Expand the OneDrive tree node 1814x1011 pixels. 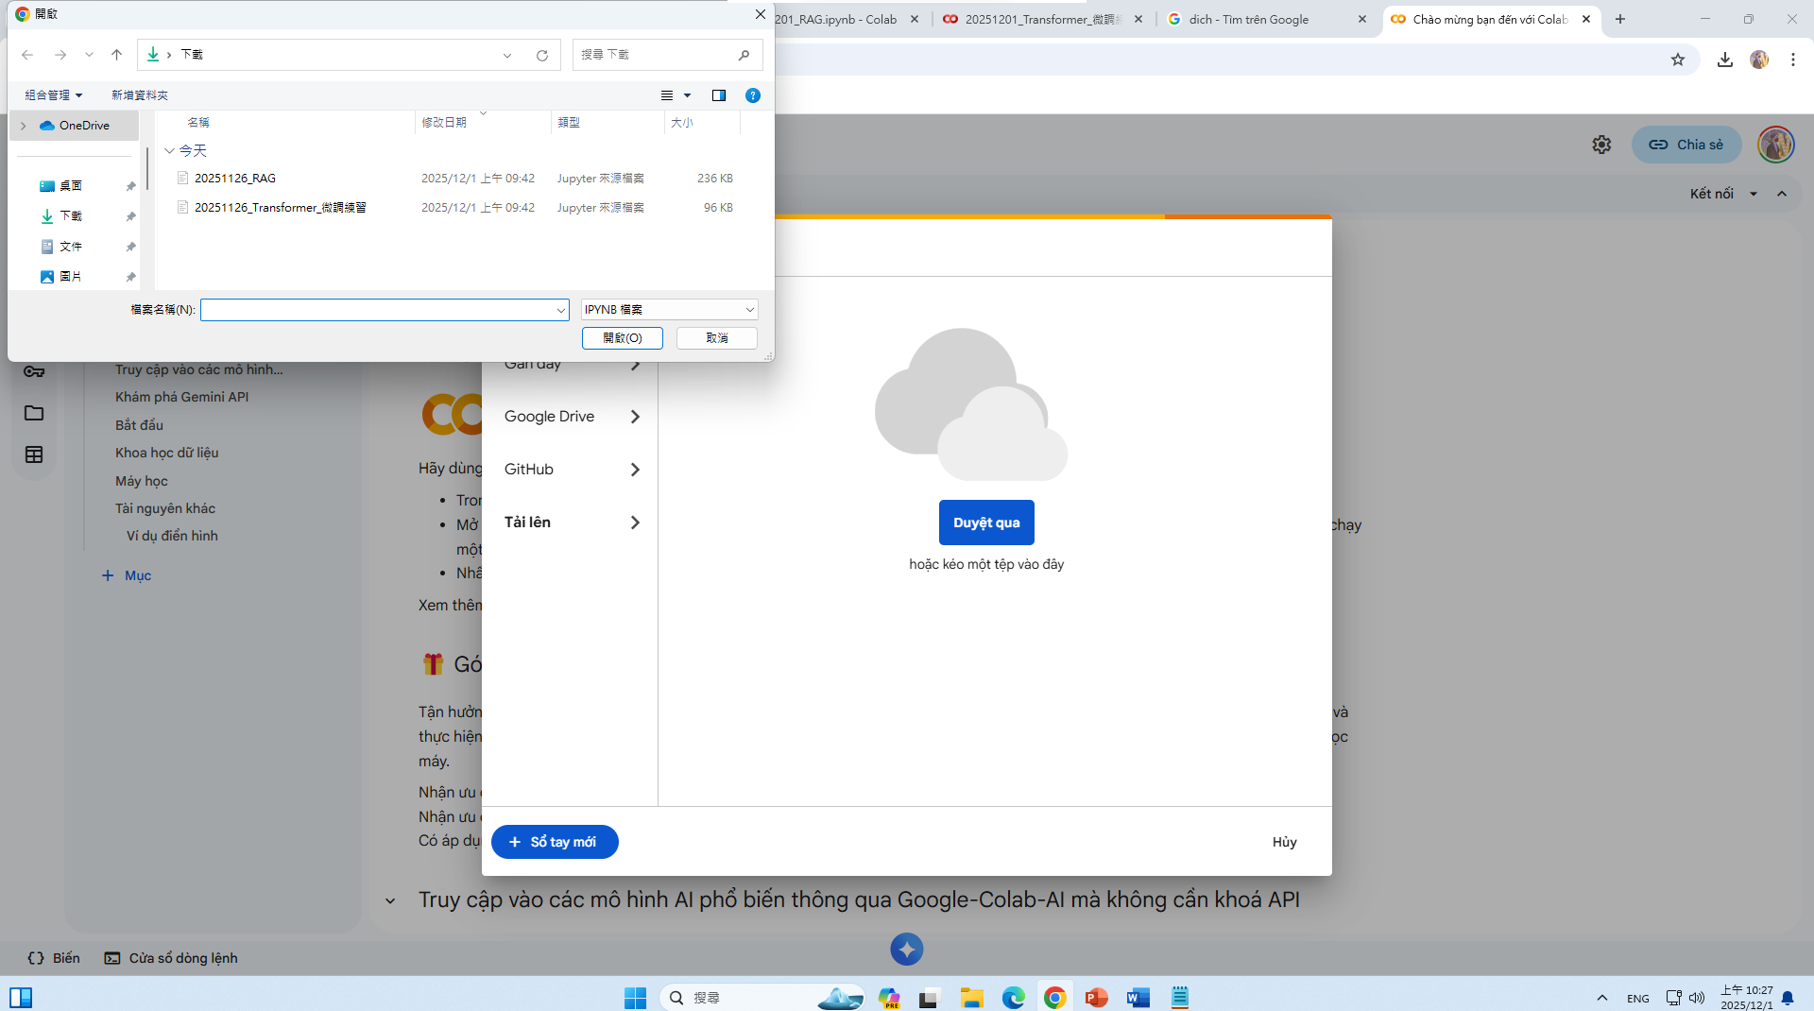pos(24,126)
